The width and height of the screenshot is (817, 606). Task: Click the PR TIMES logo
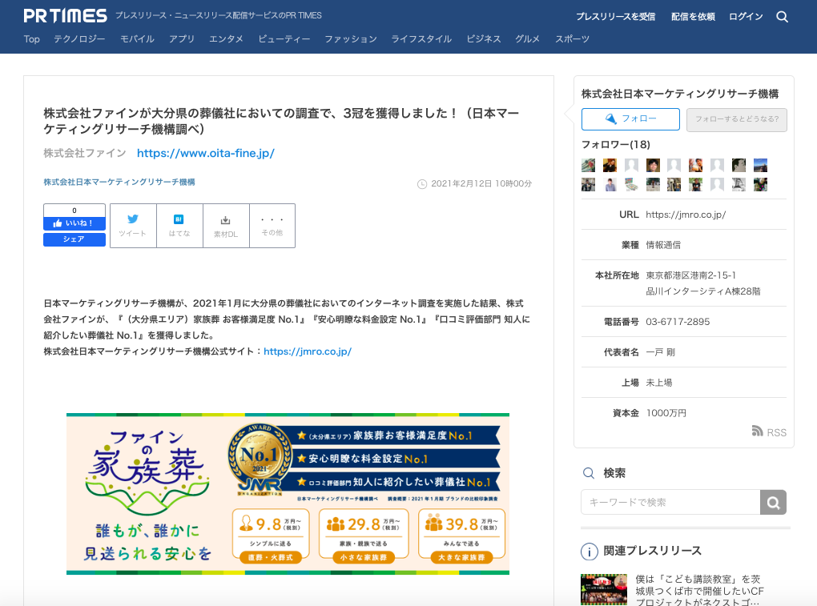click(65, 16)
